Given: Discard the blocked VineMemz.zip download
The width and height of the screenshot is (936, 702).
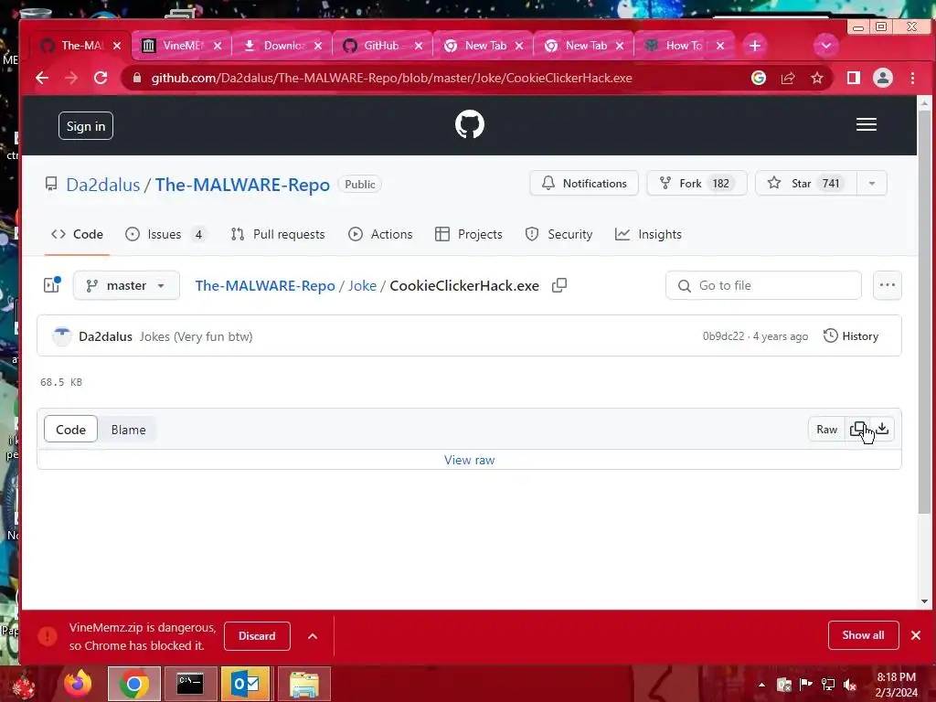Looking at the screenshot, I should tap(257, 636).
